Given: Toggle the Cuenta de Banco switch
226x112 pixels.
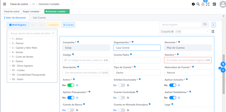Looking at the screenshot, I should 71,110.
